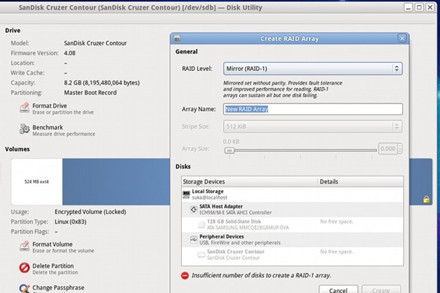Image resolution: width=440 pixels, height=293 pixels.
Task: Click the capacity value 8.2 GB
Action: [x=101, y=83]
